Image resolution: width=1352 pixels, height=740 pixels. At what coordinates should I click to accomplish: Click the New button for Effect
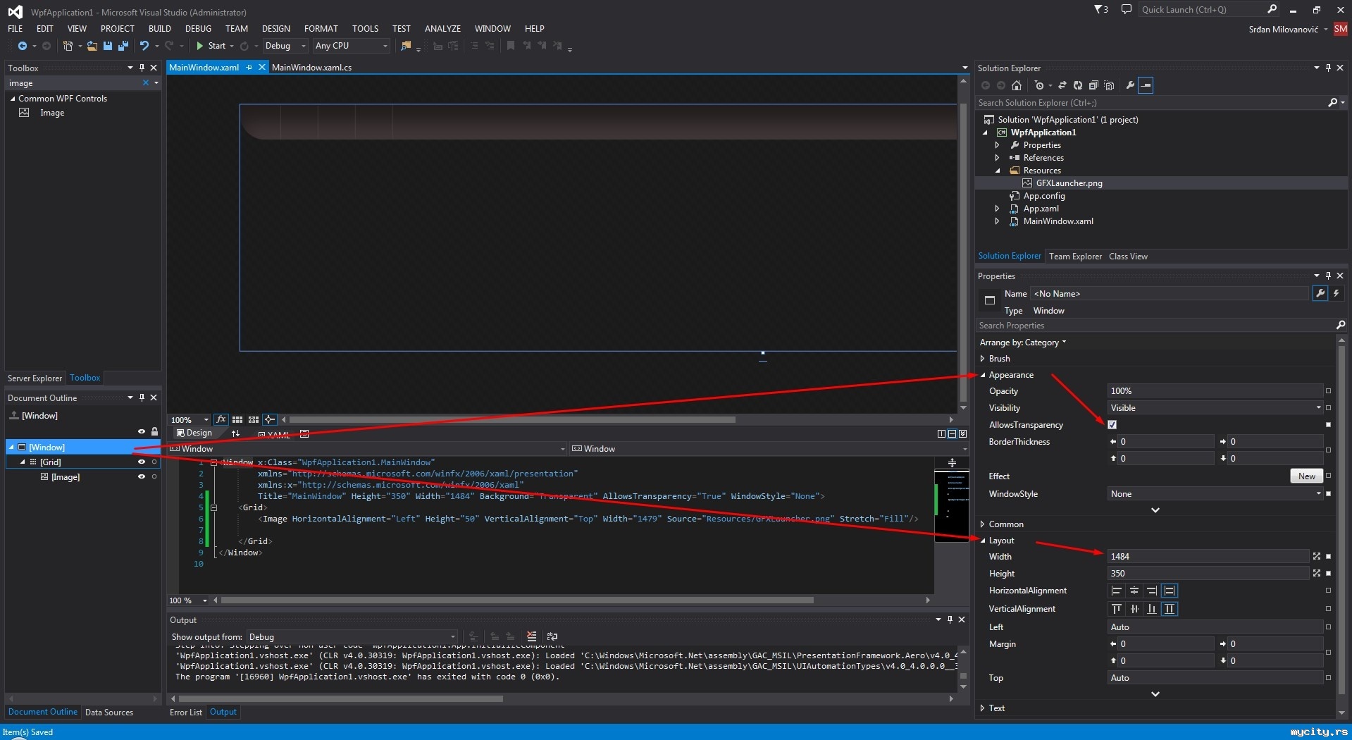pos(1306,476)
